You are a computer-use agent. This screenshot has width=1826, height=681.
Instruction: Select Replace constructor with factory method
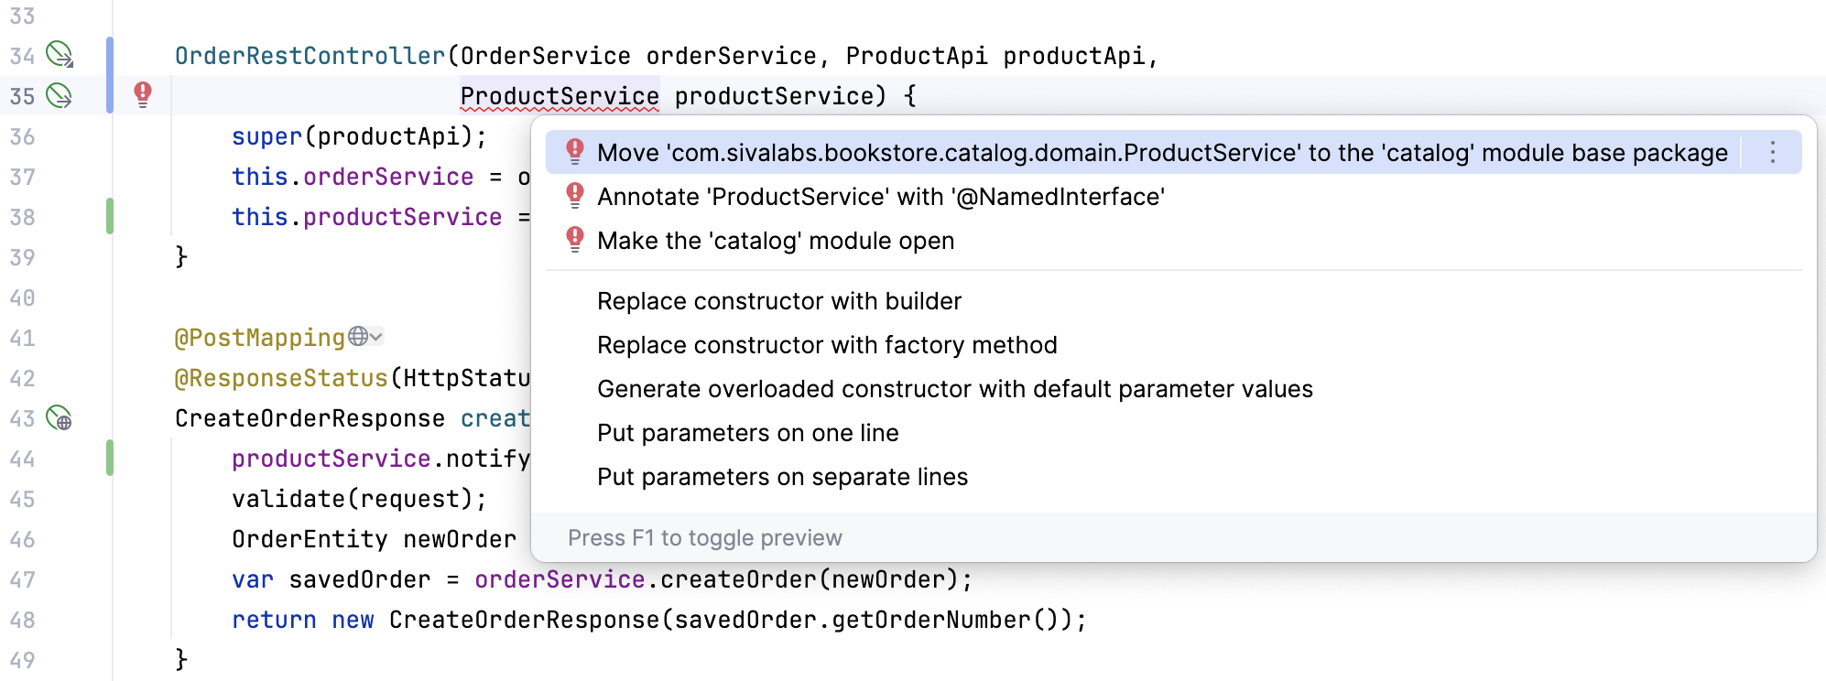tap(826, 345)
